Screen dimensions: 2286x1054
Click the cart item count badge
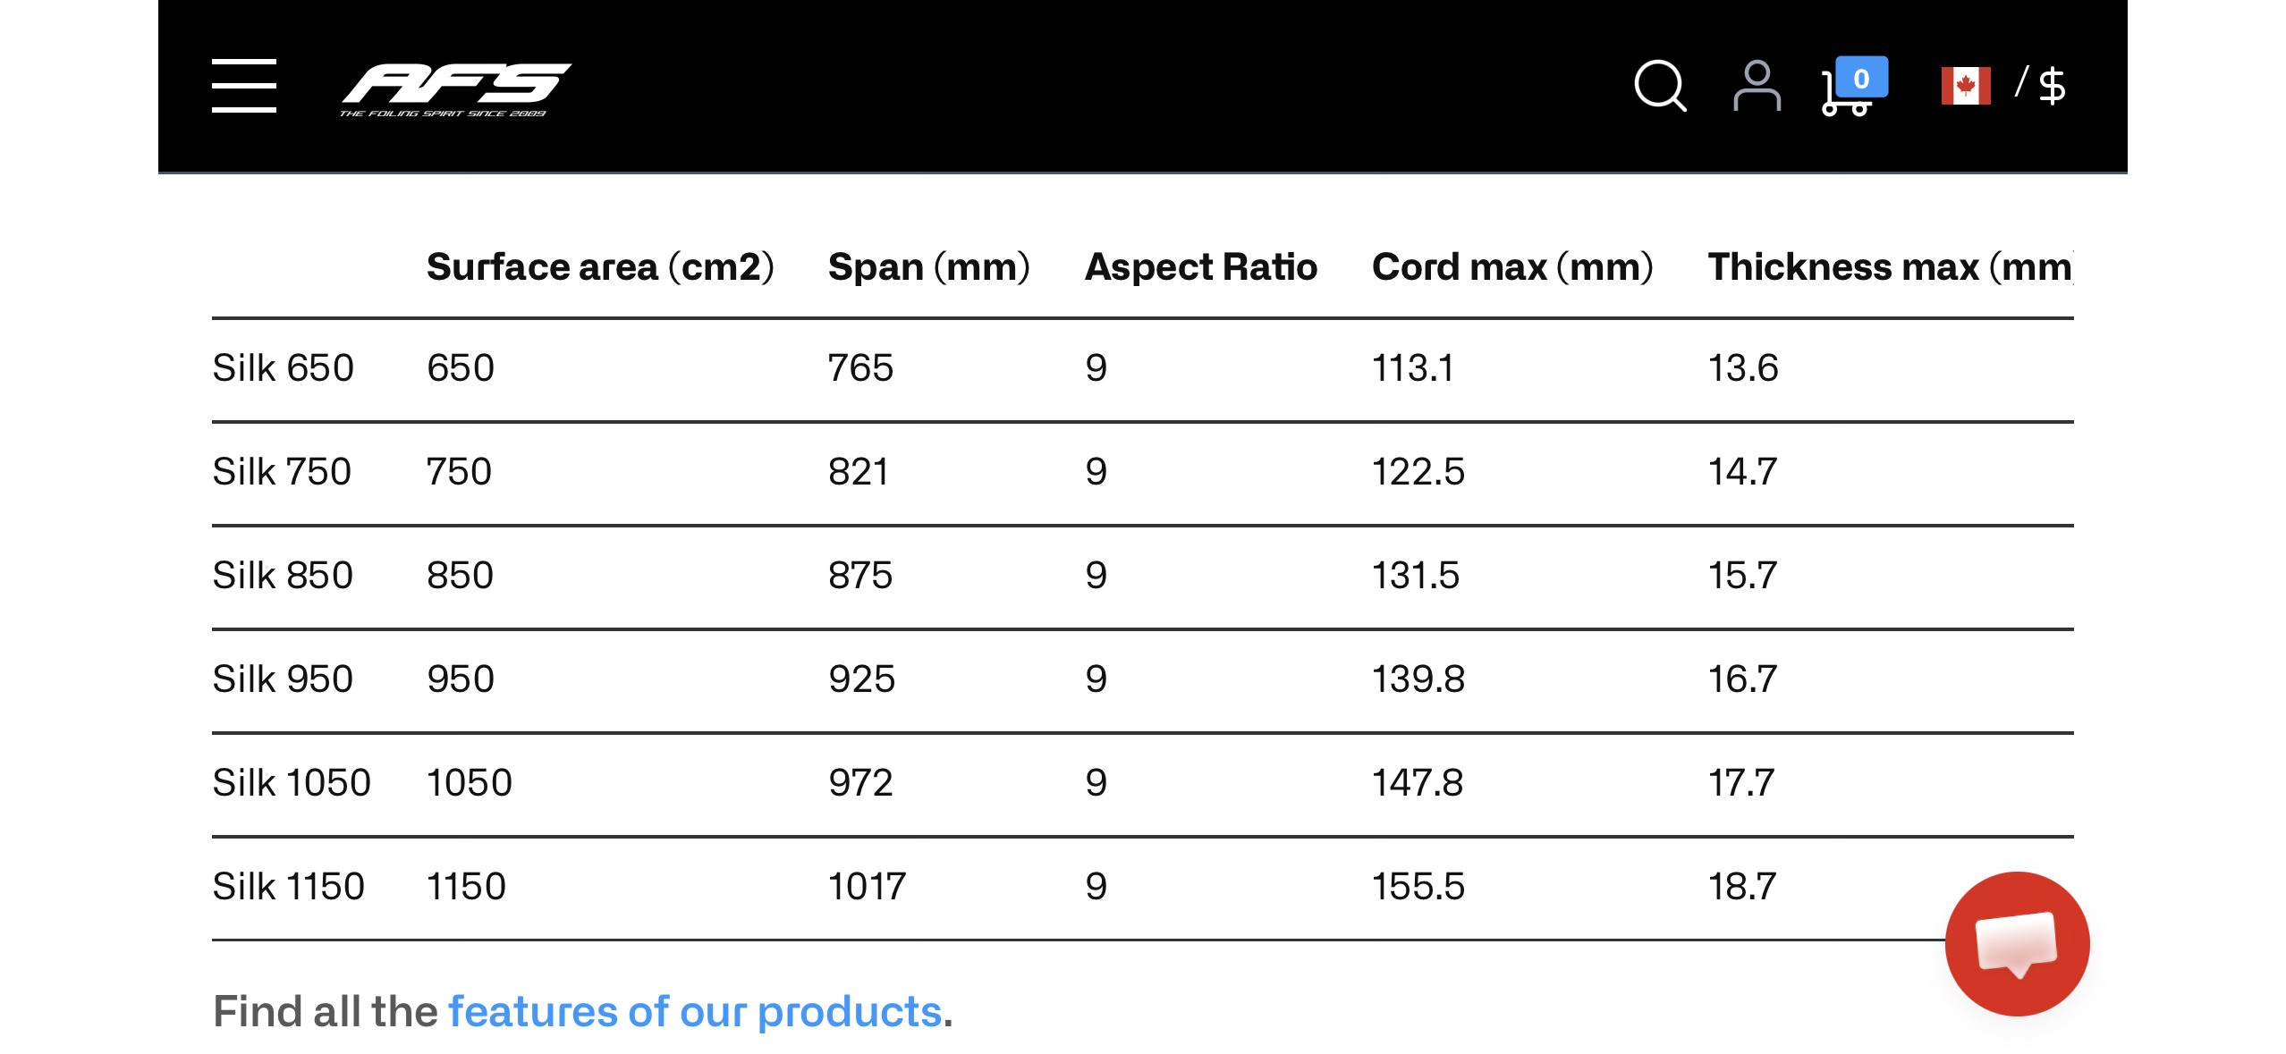[x=1861, y=78]
